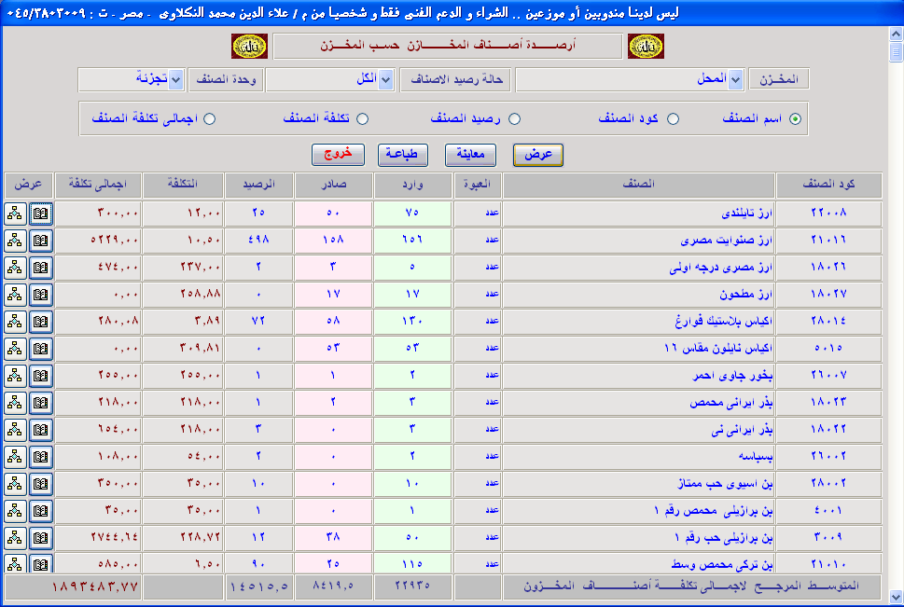
Task: Click the hierarchy icon for اكياس بلاستيك فوارغ
Action: (15, 321)
